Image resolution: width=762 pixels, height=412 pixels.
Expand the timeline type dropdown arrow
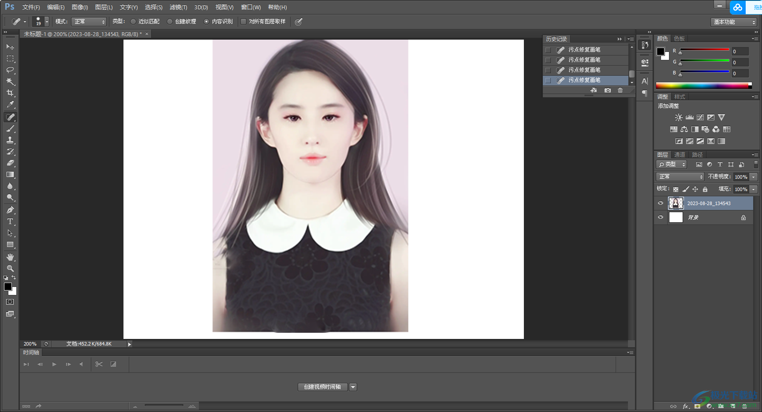click(353, 387)
